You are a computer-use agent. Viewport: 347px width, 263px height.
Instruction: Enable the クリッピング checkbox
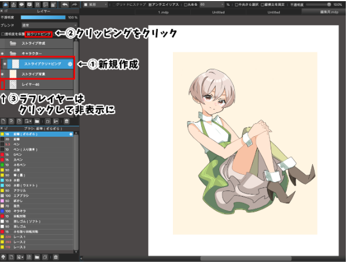[29, 34]
